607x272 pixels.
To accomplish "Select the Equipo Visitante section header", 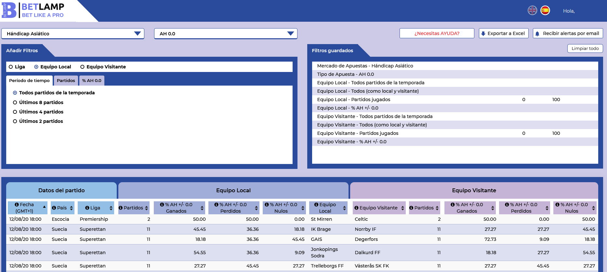I will (474, 191).
